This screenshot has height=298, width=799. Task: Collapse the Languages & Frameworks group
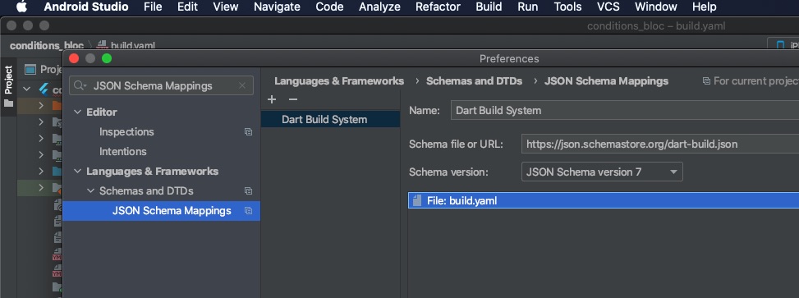point(77,171)
